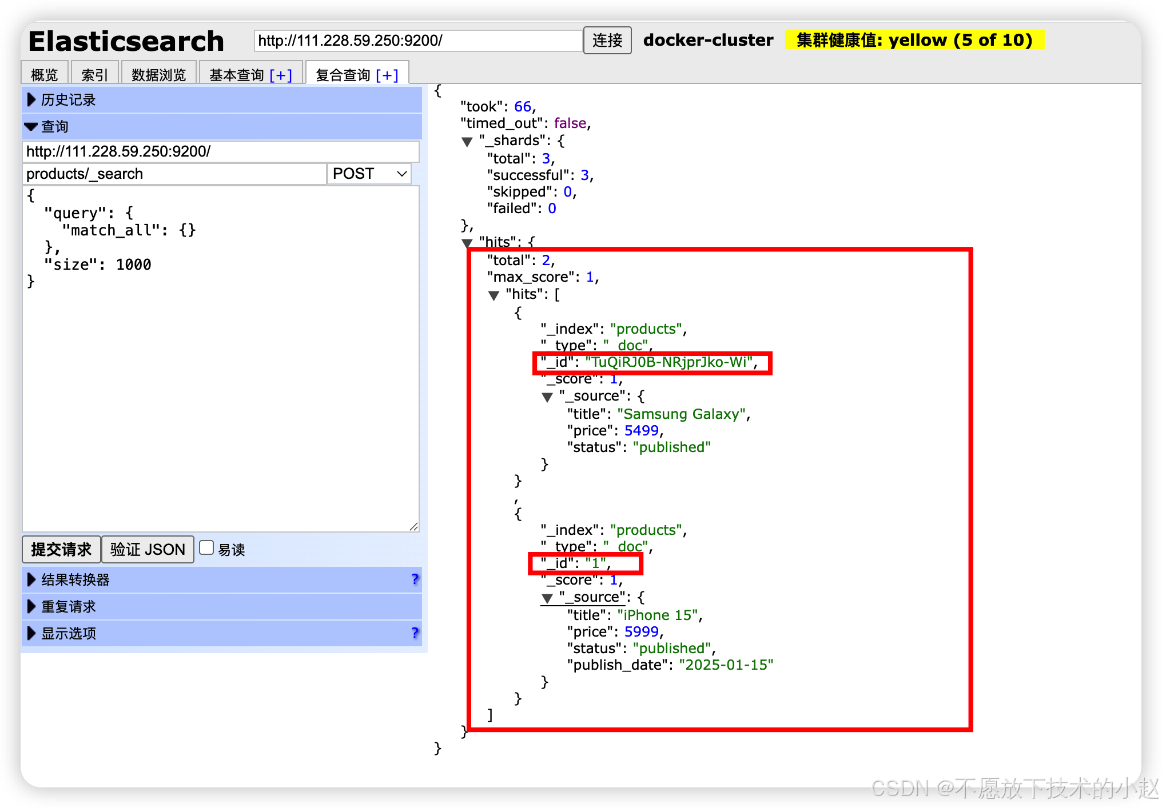Viewport: 1162px width, 808px height.
Task: Collapse the Samsung Galaxy _source triangle
Action: (547, 397)
